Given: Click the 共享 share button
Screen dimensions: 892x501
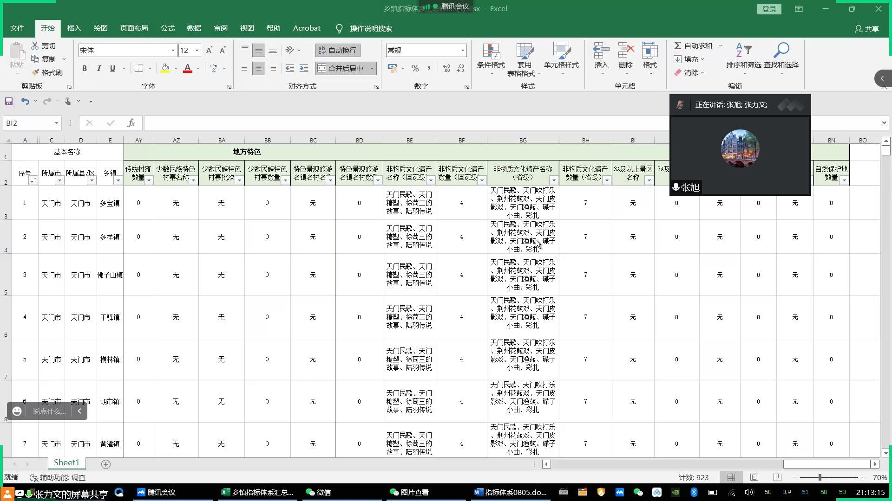Looking at the screenshot, I should [866, 29].
